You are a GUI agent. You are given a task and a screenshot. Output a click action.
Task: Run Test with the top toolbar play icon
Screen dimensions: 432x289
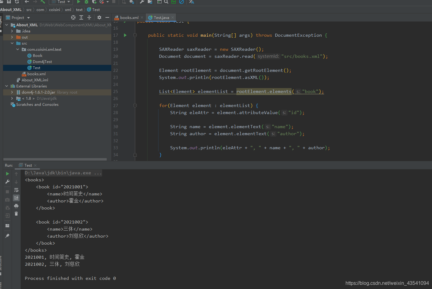pyautogui.click(x=78, y=2)
